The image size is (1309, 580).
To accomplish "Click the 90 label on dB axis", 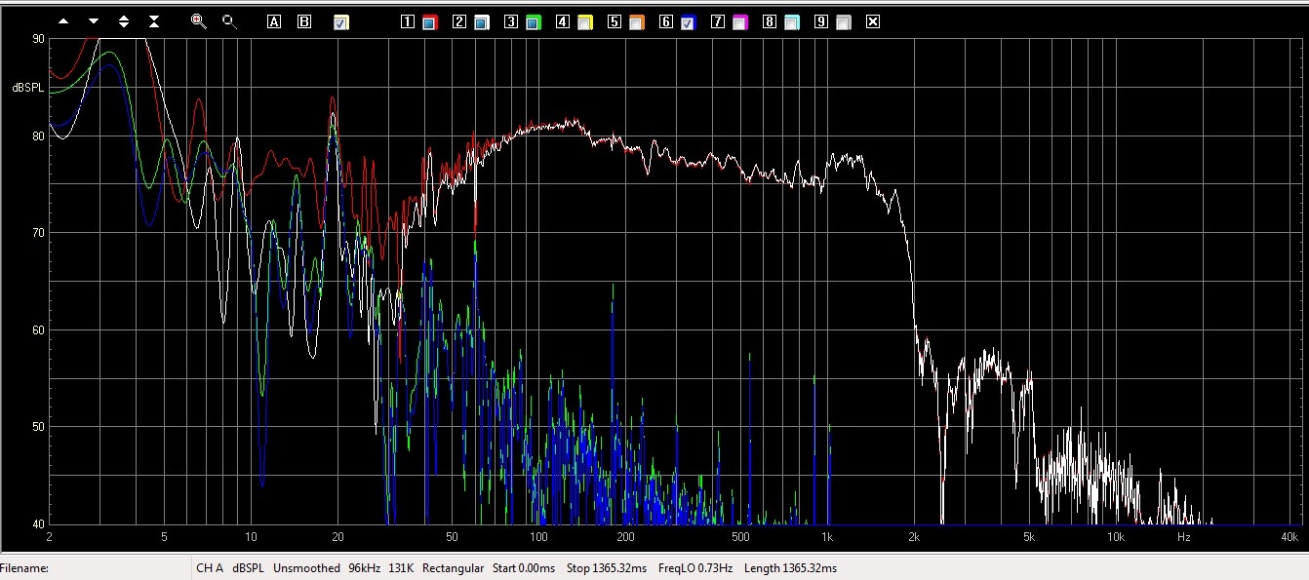I will pos(38,39).
